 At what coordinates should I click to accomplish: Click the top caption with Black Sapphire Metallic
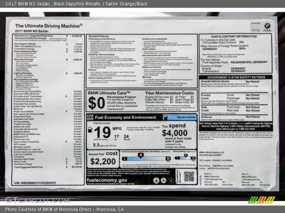77,4
